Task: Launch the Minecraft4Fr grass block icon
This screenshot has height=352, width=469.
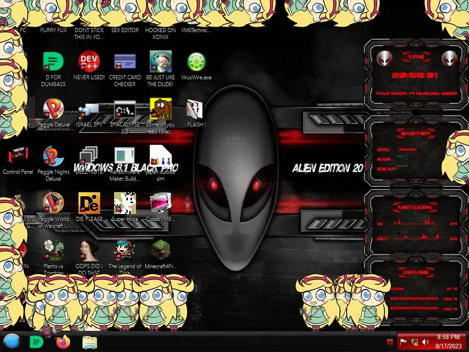Action: pyautogui.click(x=160, y=250)
